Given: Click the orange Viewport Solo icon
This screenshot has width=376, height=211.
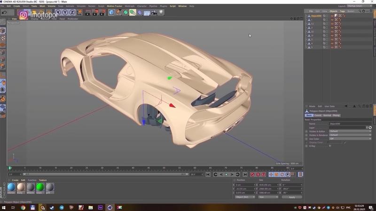Looking at the screenshot, I should 3,99.
